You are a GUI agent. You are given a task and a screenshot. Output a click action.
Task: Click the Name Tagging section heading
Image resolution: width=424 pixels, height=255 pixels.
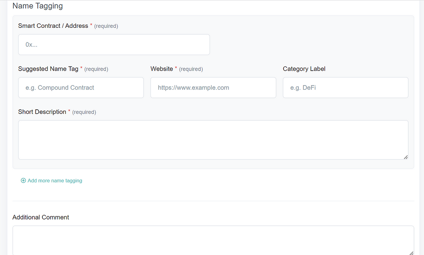[38, 6]
